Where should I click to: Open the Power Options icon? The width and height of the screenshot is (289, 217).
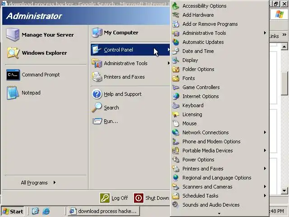pos(176,160)
